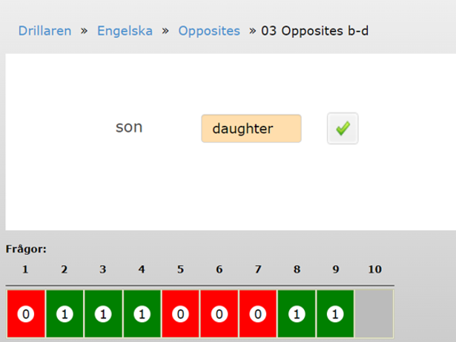Navigate to the Opposites breadcrumb link
The width and height of the screenshot is (456, 342).
[209, 31]
